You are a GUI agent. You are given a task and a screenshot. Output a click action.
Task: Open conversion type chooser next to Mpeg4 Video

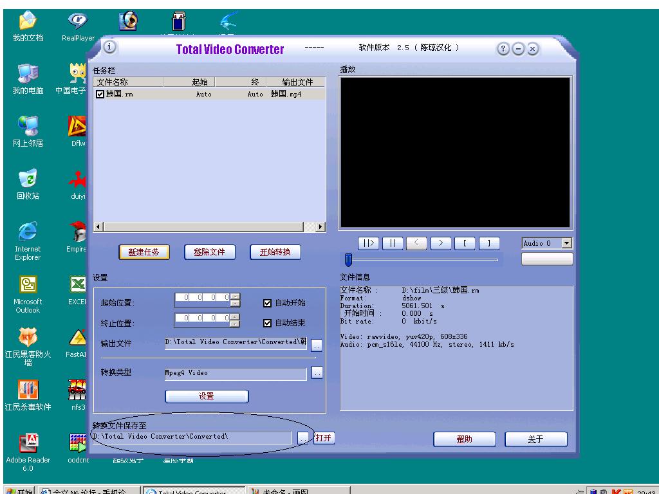[x=317, y=372]
